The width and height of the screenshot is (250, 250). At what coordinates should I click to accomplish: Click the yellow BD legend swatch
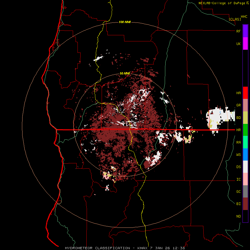[245, 118]
